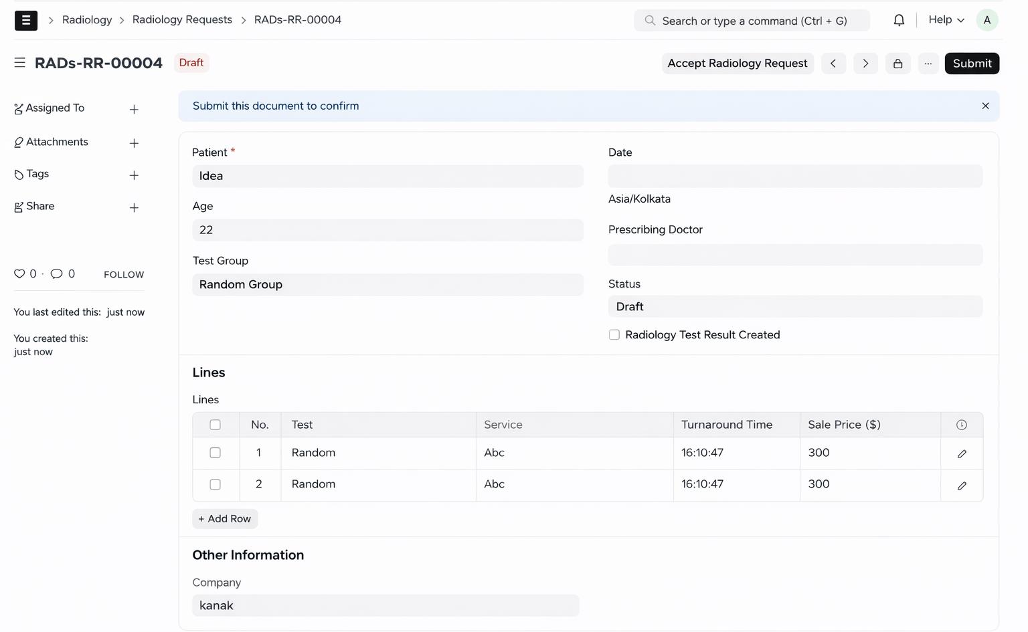Click the Assigned To sidebar label
This screenshot has width=1028, height=632.
[x=55, y=108]
